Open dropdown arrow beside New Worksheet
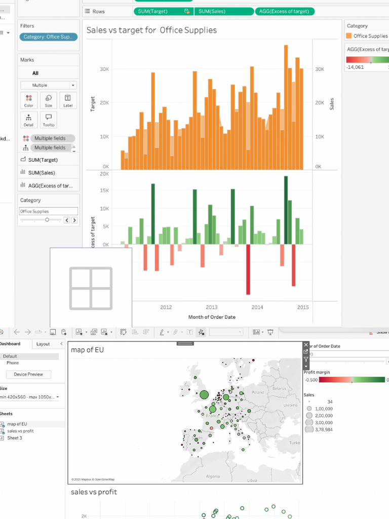The width and height of the screenshot is (389, 519). [86, 332]
